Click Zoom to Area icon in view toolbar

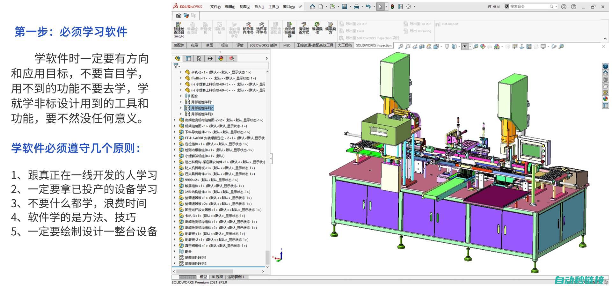click(x=408, y=47)
